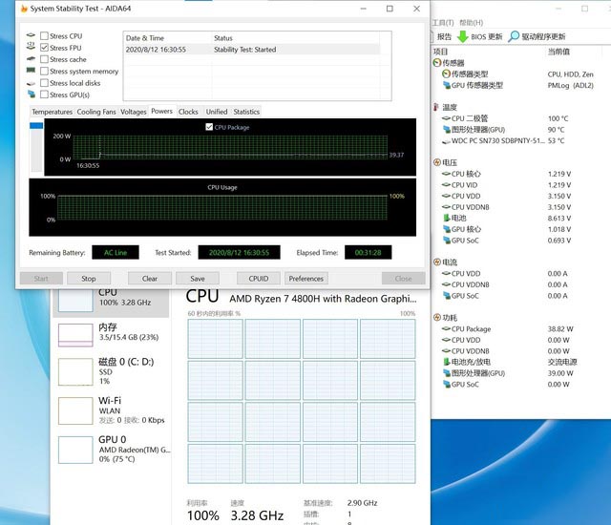Open the 工具(T) menu
The width and height of the screenshot is (611, 525).
443,23
